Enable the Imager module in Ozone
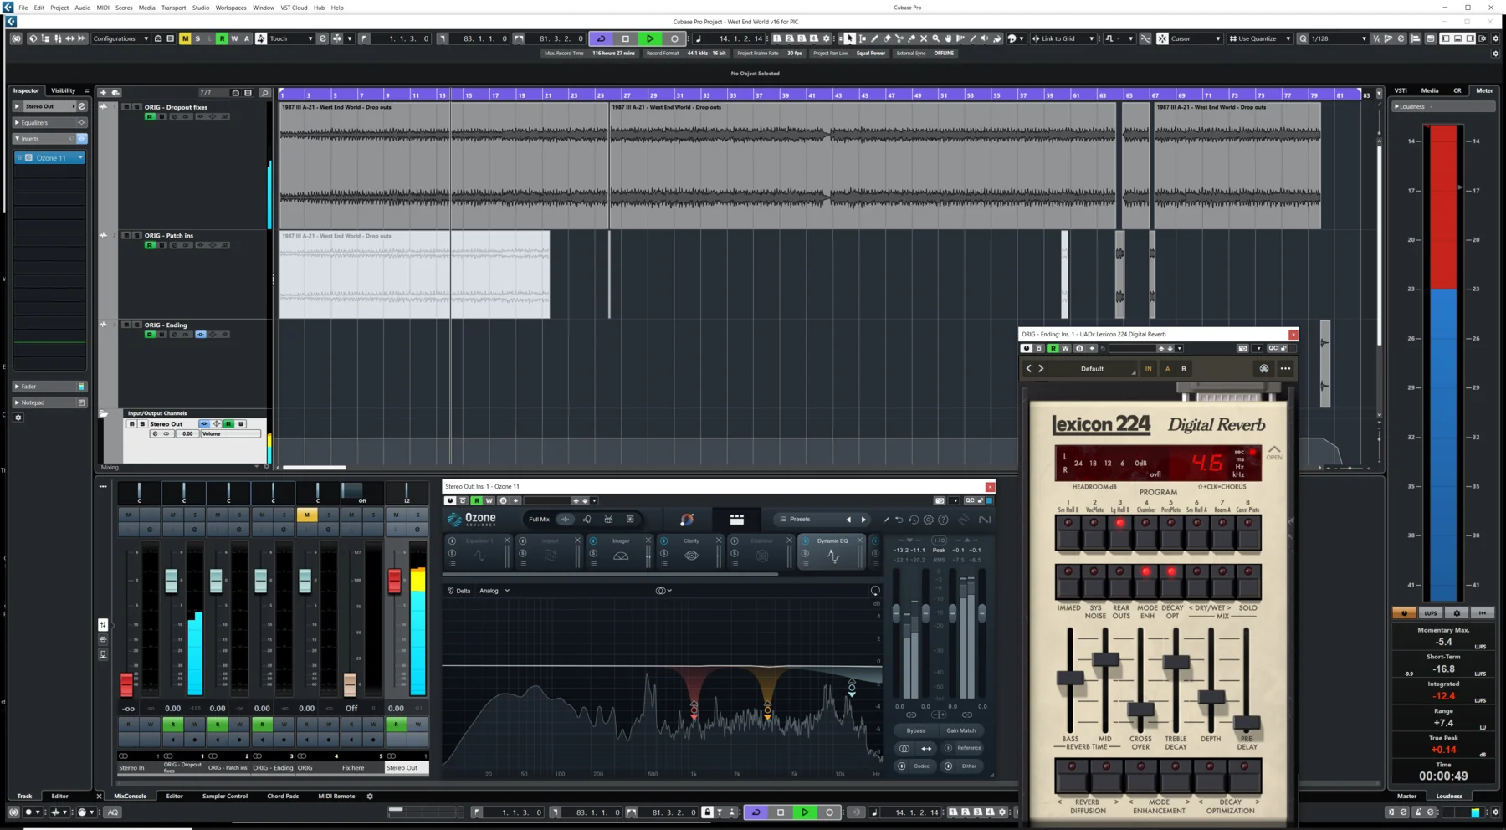 (592, 541)
